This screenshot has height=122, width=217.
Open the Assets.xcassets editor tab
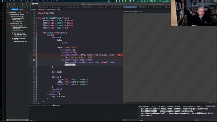pos(56,7)
